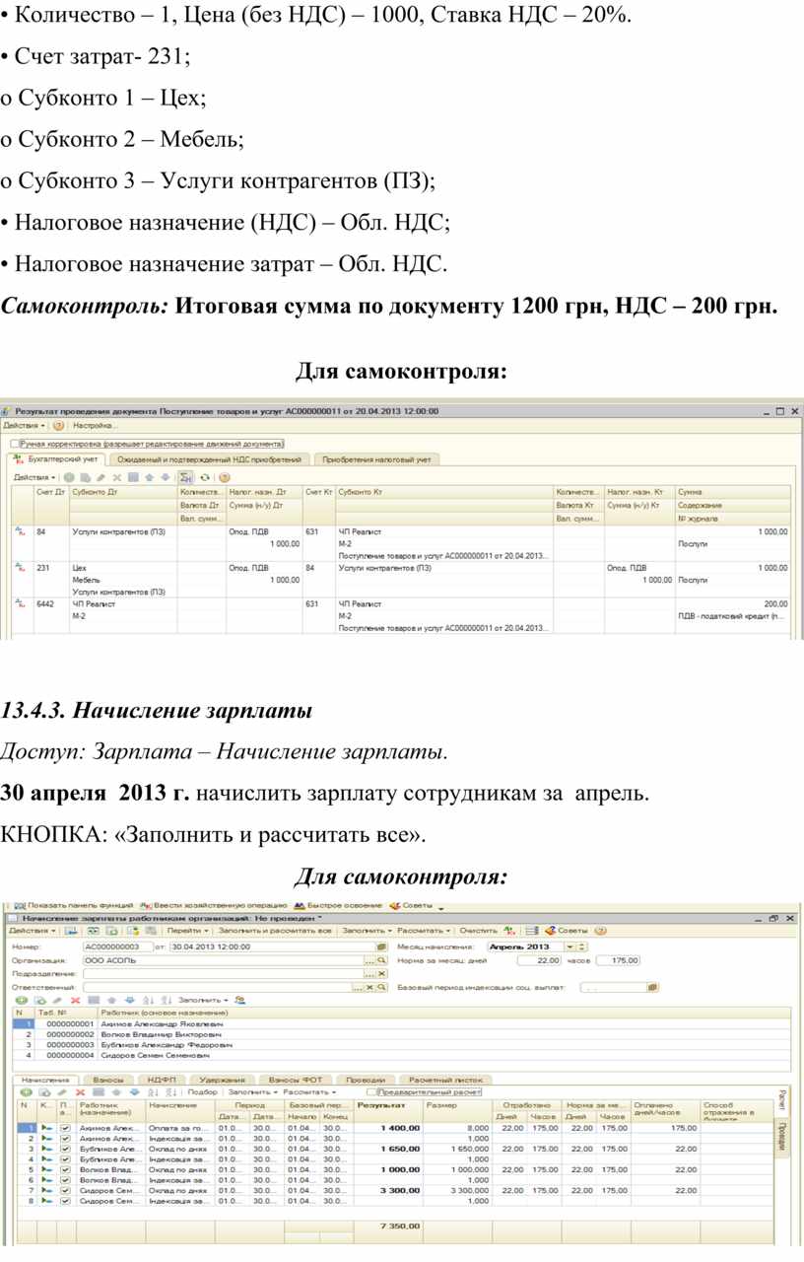Select the posting row with debit account 231

click(x=402, y=580)
